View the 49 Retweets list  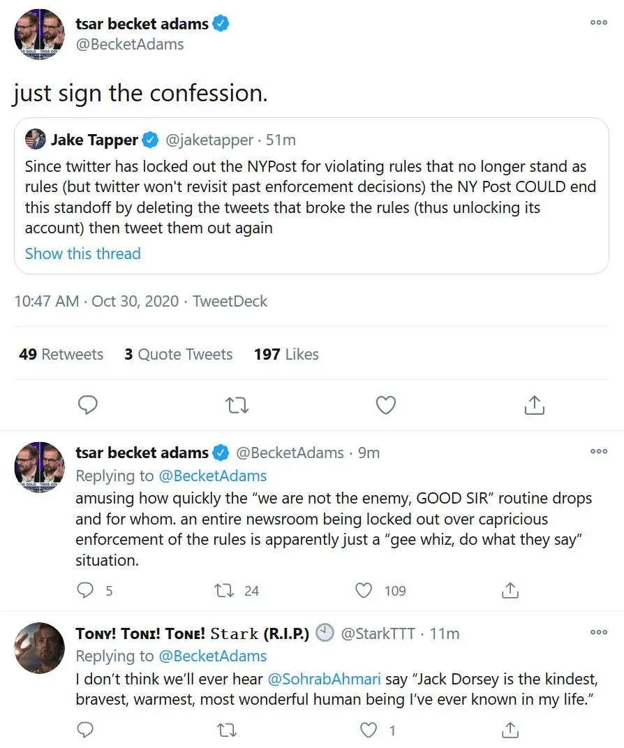pyautogui.click(x=61, y=354)
